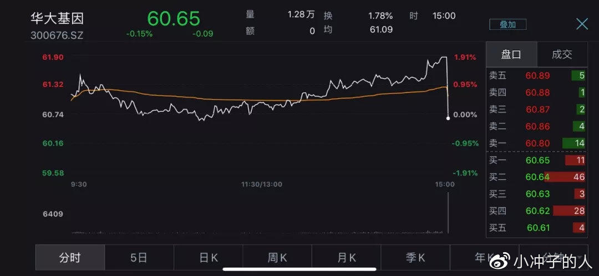Viewport: 599px width, 276px height.
Task: Select the 分时 chart tab
Action: click(70, 258)
